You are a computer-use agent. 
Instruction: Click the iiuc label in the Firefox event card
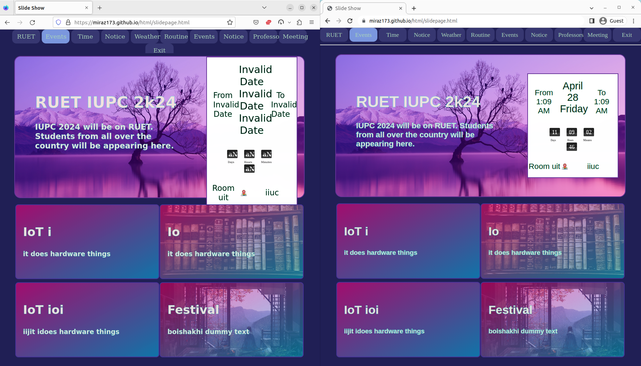272,193
